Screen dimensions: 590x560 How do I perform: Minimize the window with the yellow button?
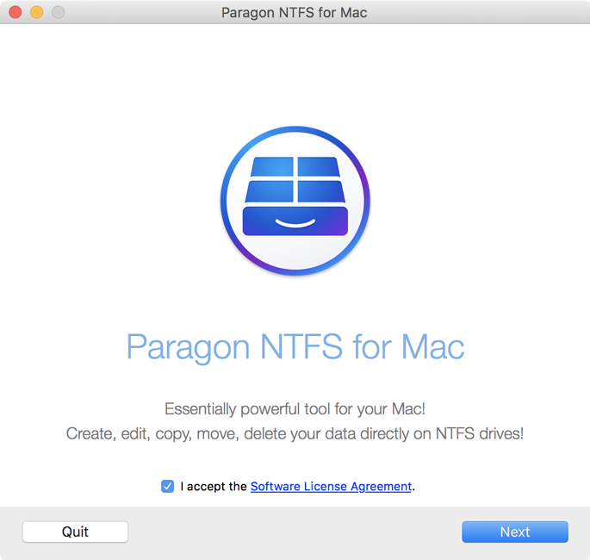(37, 12)
